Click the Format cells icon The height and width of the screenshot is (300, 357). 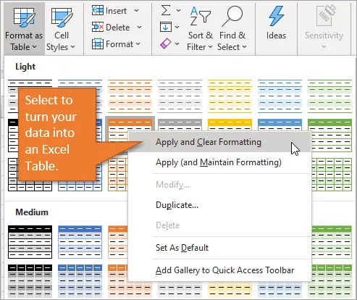coord(98,43)
